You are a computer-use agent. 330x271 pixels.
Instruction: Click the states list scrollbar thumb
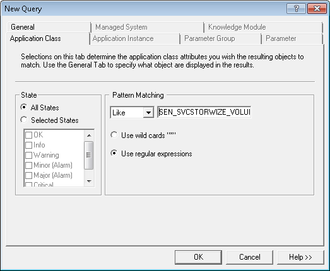point(88,155)
